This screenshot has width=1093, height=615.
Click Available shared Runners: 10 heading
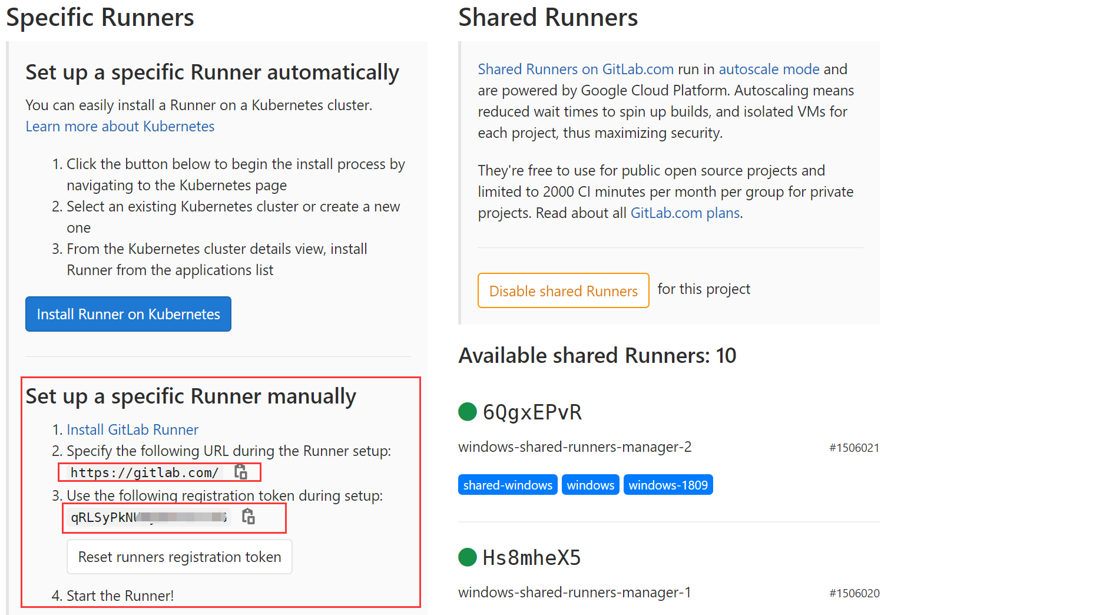click(x=597, y=355)
